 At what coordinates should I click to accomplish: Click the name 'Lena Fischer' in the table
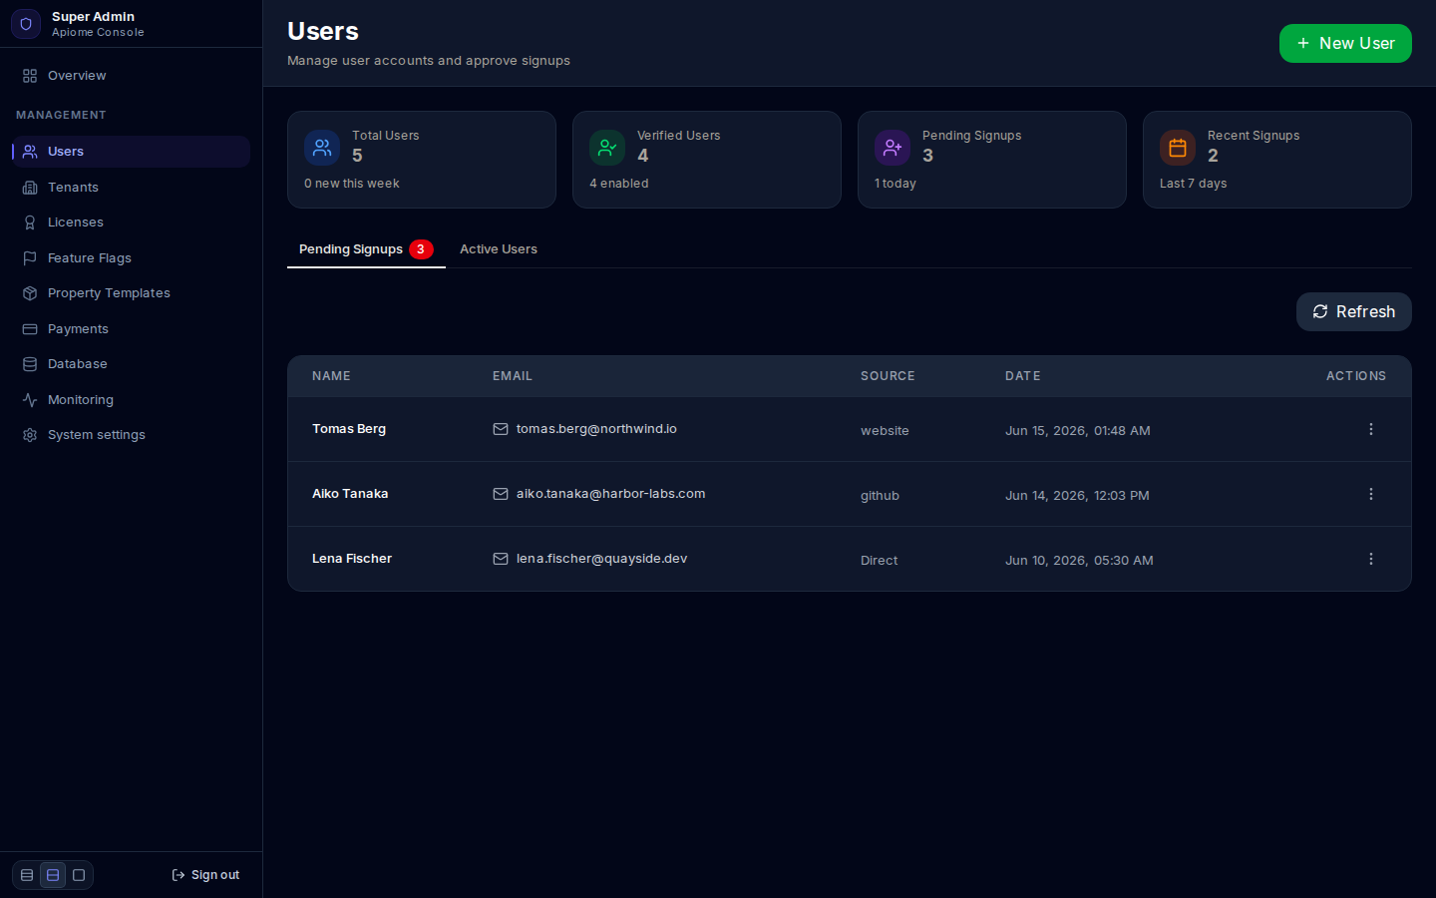352,559
